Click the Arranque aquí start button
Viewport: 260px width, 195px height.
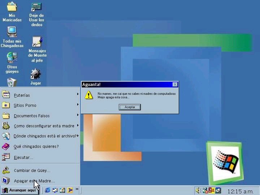(x=19, y=190)
